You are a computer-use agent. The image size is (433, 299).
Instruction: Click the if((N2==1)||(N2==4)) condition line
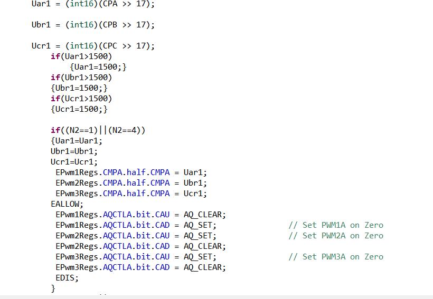[x=98, y=130]
